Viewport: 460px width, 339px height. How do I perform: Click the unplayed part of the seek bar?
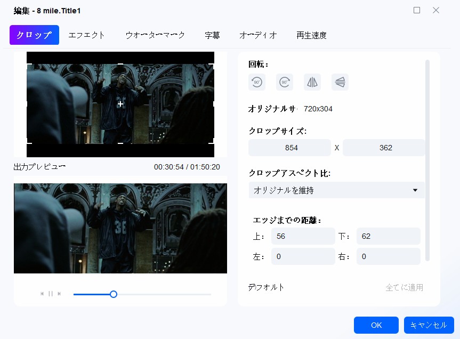tap(164, 294)
